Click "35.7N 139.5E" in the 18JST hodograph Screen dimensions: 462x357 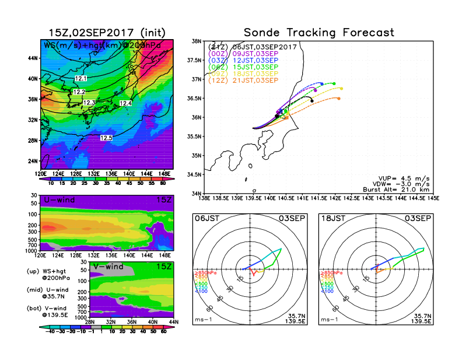pos(421,318)
